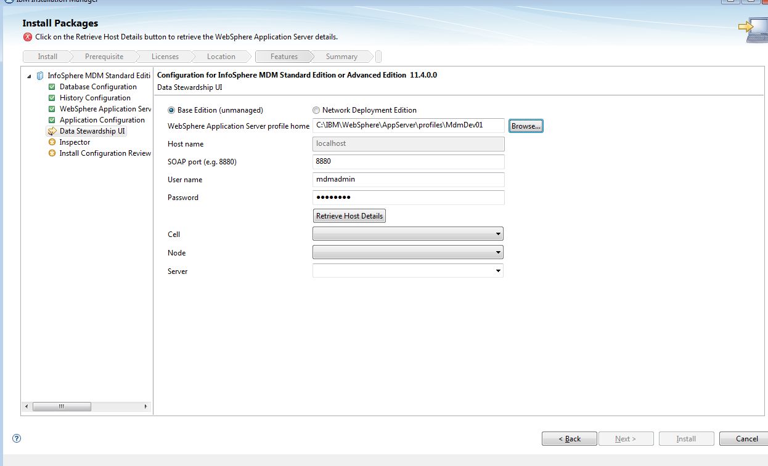768x466 pixels.
Task: Click the green check icon next to WebSphere Application Server
Action: coord(52,109)
